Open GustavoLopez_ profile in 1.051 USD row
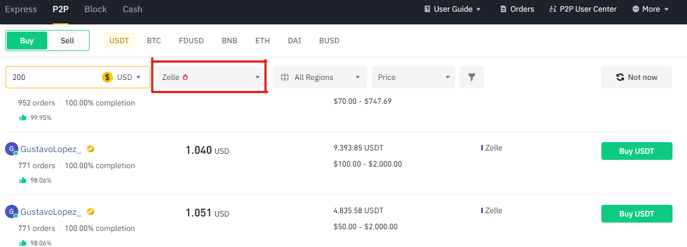Viewport: 687px width, 247px height. [x=51, y=211]
